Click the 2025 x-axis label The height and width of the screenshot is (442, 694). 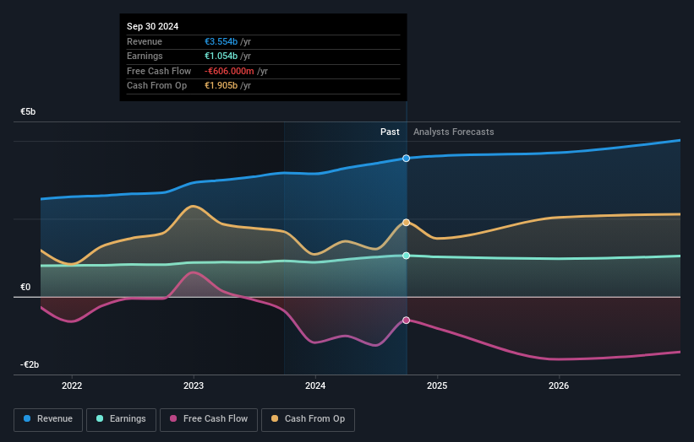click(437, 385)
